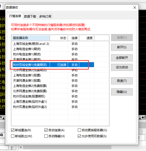This screenshot has height=151, width=146.
Task: Click the horizontal scrollbar track in background window
Action: click(67, 147)
